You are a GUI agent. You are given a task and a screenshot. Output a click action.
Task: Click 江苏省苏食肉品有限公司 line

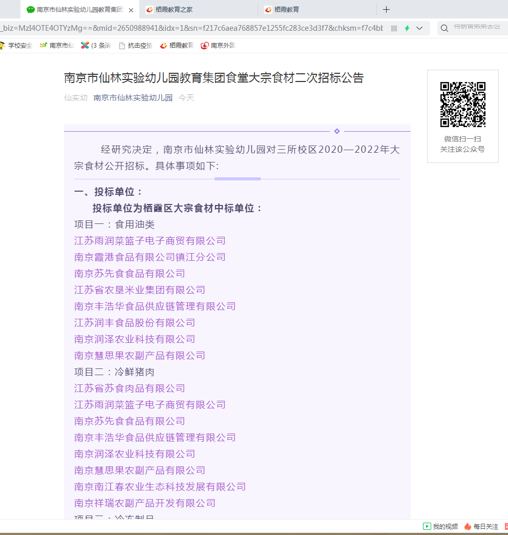tap(130, 388)
